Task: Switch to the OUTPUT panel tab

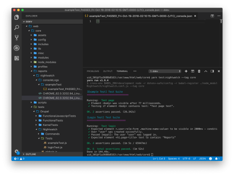Action: pos(108,71)
